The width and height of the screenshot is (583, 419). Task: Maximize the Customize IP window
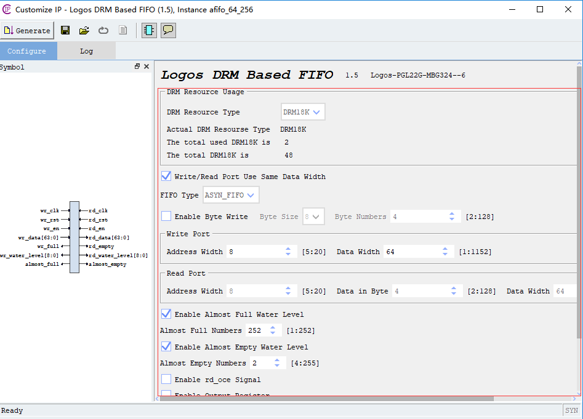pos(540,9)
